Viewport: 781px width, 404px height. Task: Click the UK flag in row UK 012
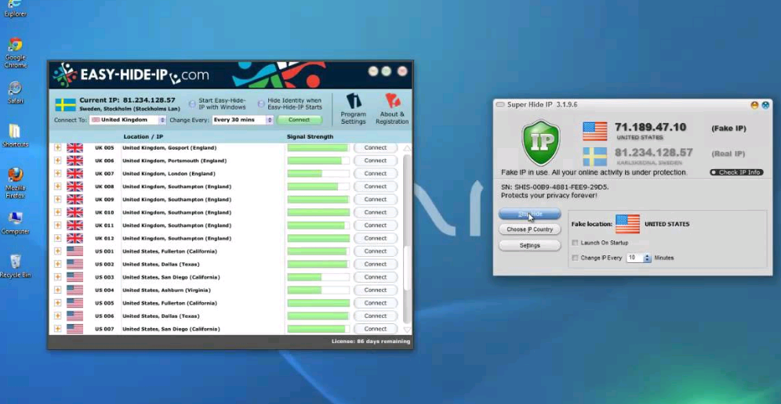(74, 238)
